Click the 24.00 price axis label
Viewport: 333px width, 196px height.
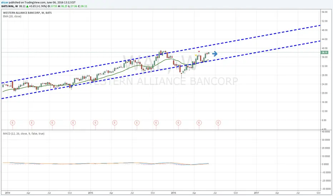[x=324, y=84]
